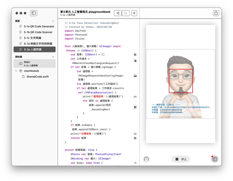Click the Memoji face photo in live view
Image resolution: width=233 pixels, height=181 pixels.
point(181,84)
